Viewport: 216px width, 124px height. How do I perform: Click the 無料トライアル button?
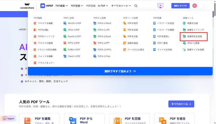point(180,6)
